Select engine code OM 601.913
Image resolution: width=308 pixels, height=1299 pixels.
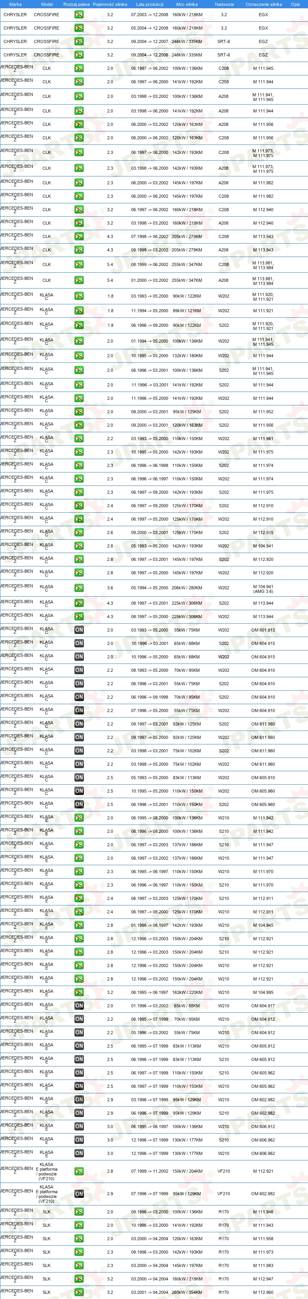263,630
